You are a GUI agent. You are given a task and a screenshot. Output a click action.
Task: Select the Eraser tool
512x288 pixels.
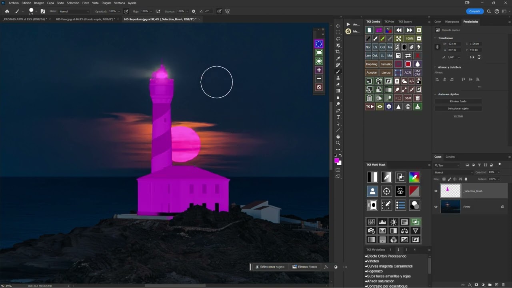(x=338, y=84)
